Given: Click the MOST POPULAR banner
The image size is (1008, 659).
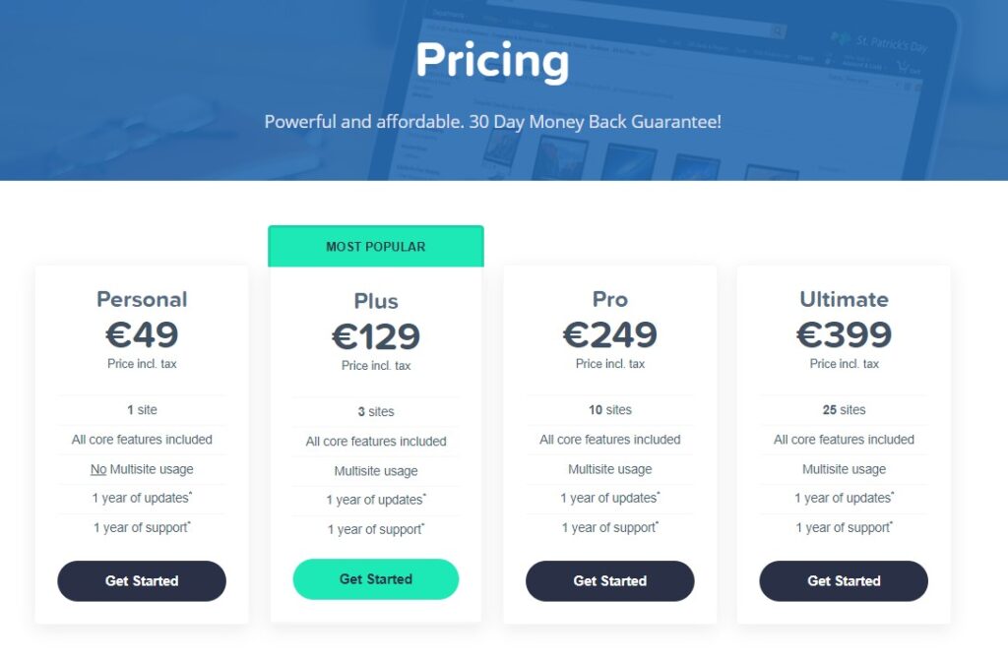Looking at the screenshot, I should [x=376, y=246].
